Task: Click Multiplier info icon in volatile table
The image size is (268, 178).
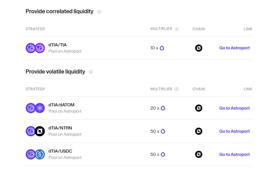Action: [x=177, y=89]
